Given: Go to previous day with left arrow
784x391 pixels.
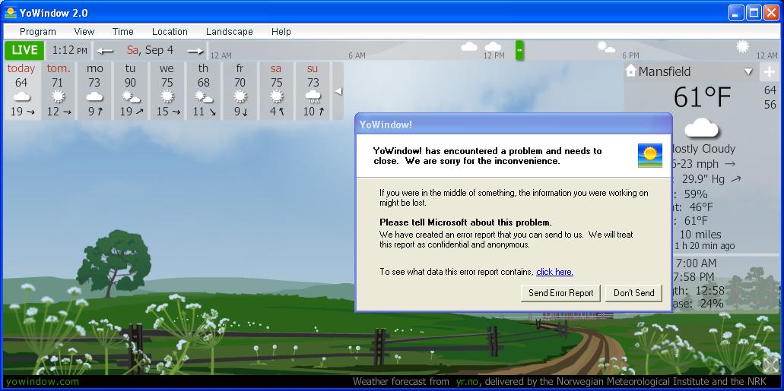Looking at the screenshot, I should pos(106,50).
